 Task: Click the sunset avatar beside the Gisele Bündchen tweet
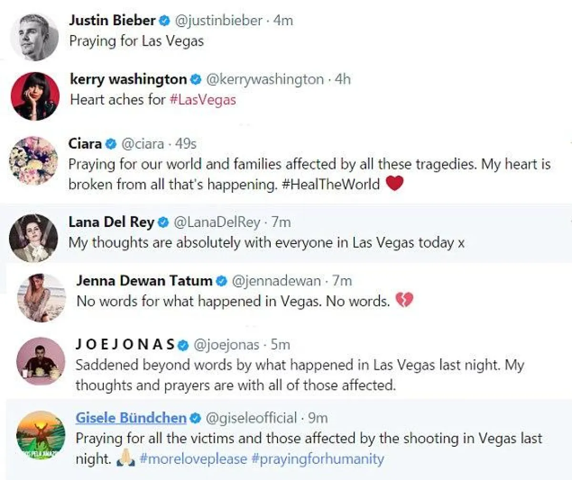[41, 435]
